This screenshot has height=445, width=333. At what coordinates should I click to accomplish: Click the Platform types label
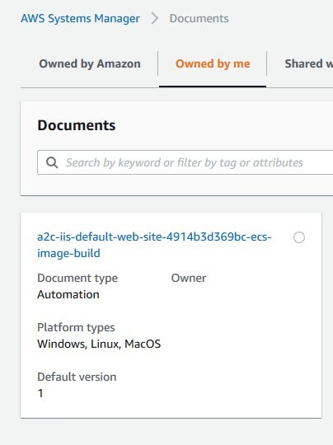pyautogui.click(x=76, y=327)
